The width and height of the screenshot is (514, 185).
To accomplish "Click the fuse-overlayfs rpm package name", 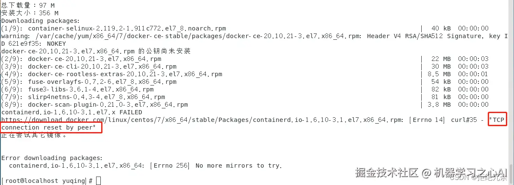I will click(x=102, y=82).
